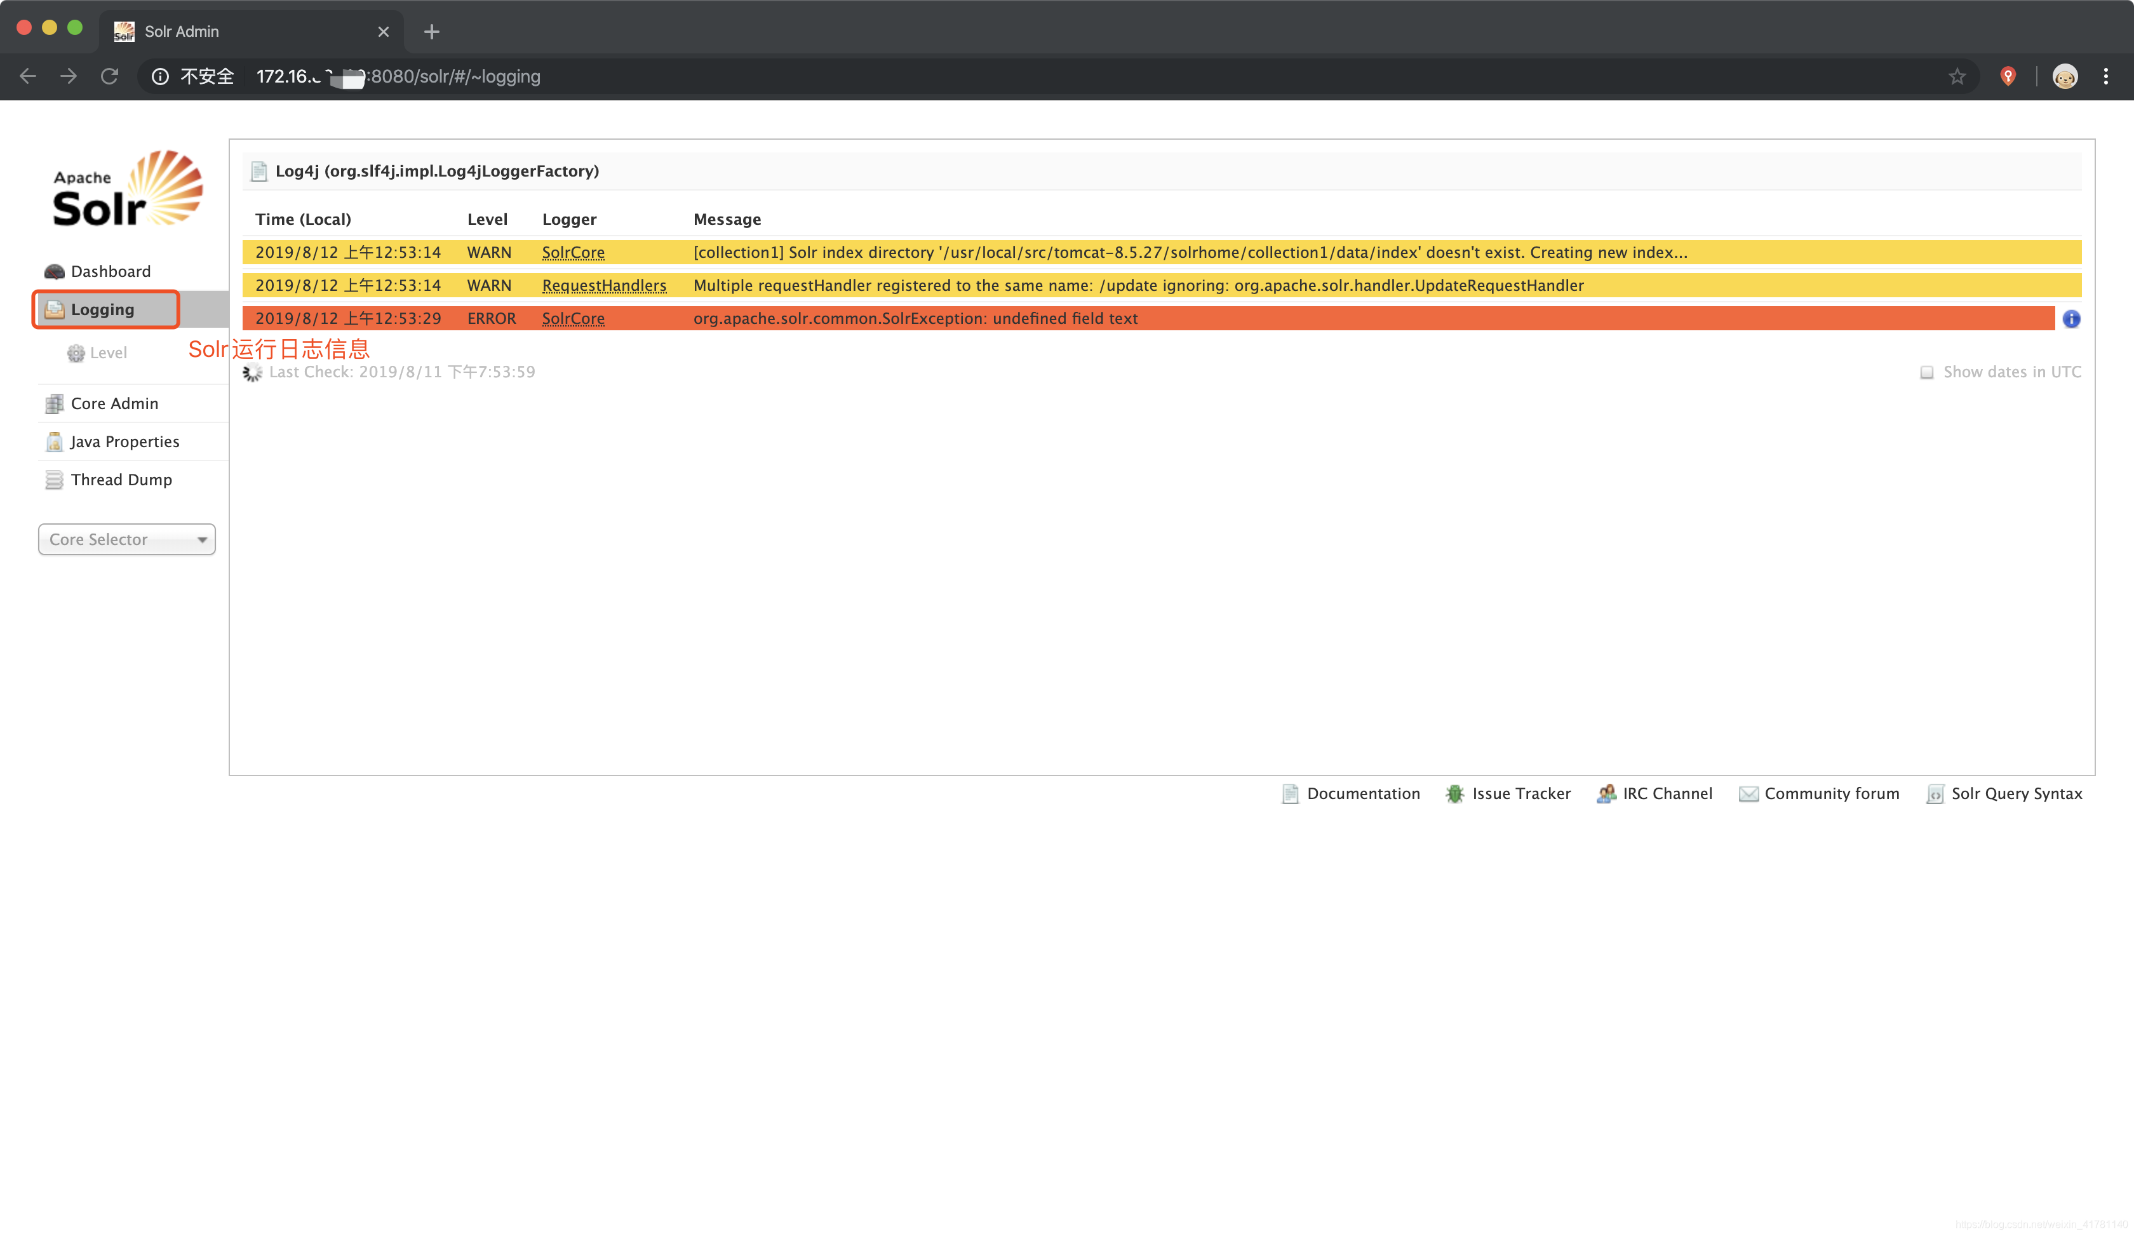This screenshot has height=1236, width=2134.
Task: Click the not-secure site info icon
Action: 160,76
